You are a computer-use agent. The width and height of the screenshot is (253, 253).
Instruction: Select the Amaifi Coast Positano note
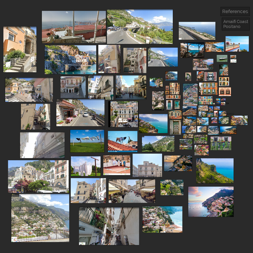point(235,24)
